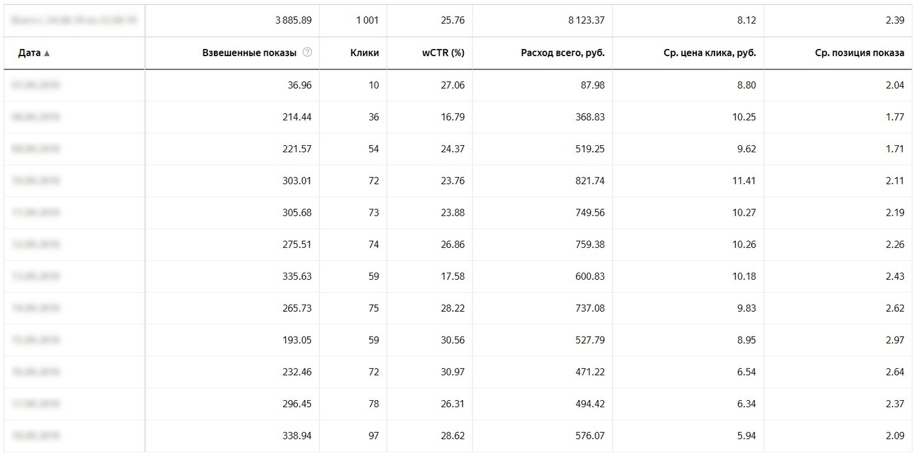Click the spend cell showing 821.74
This screenshot has height=455, width=916.
coord(590,180)
